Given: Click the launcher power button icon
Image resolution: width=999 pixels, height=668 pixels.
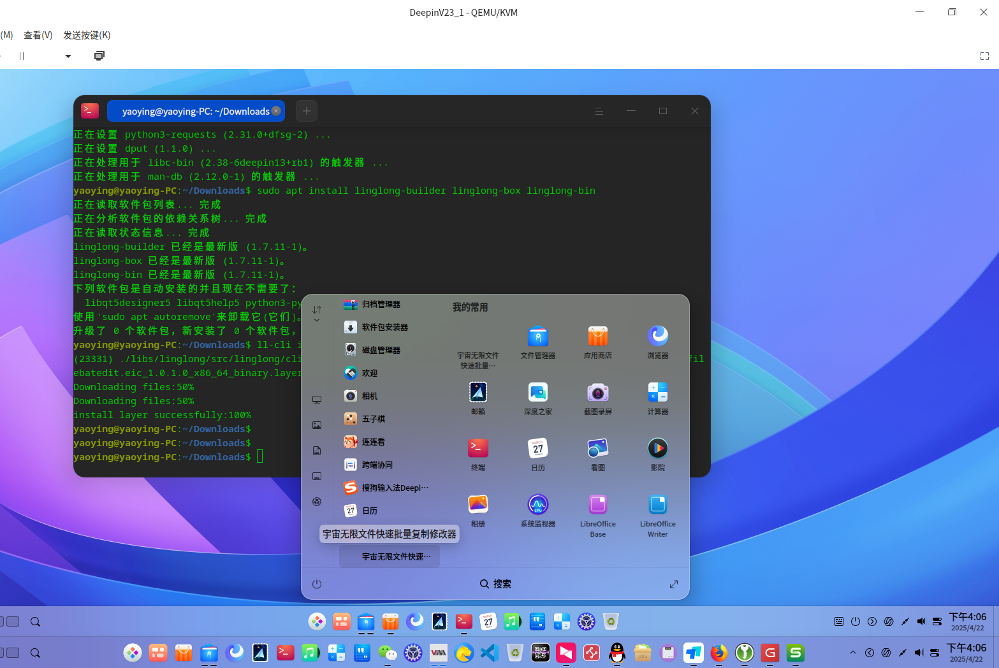Looking at the screenshot, I should 317,584.
